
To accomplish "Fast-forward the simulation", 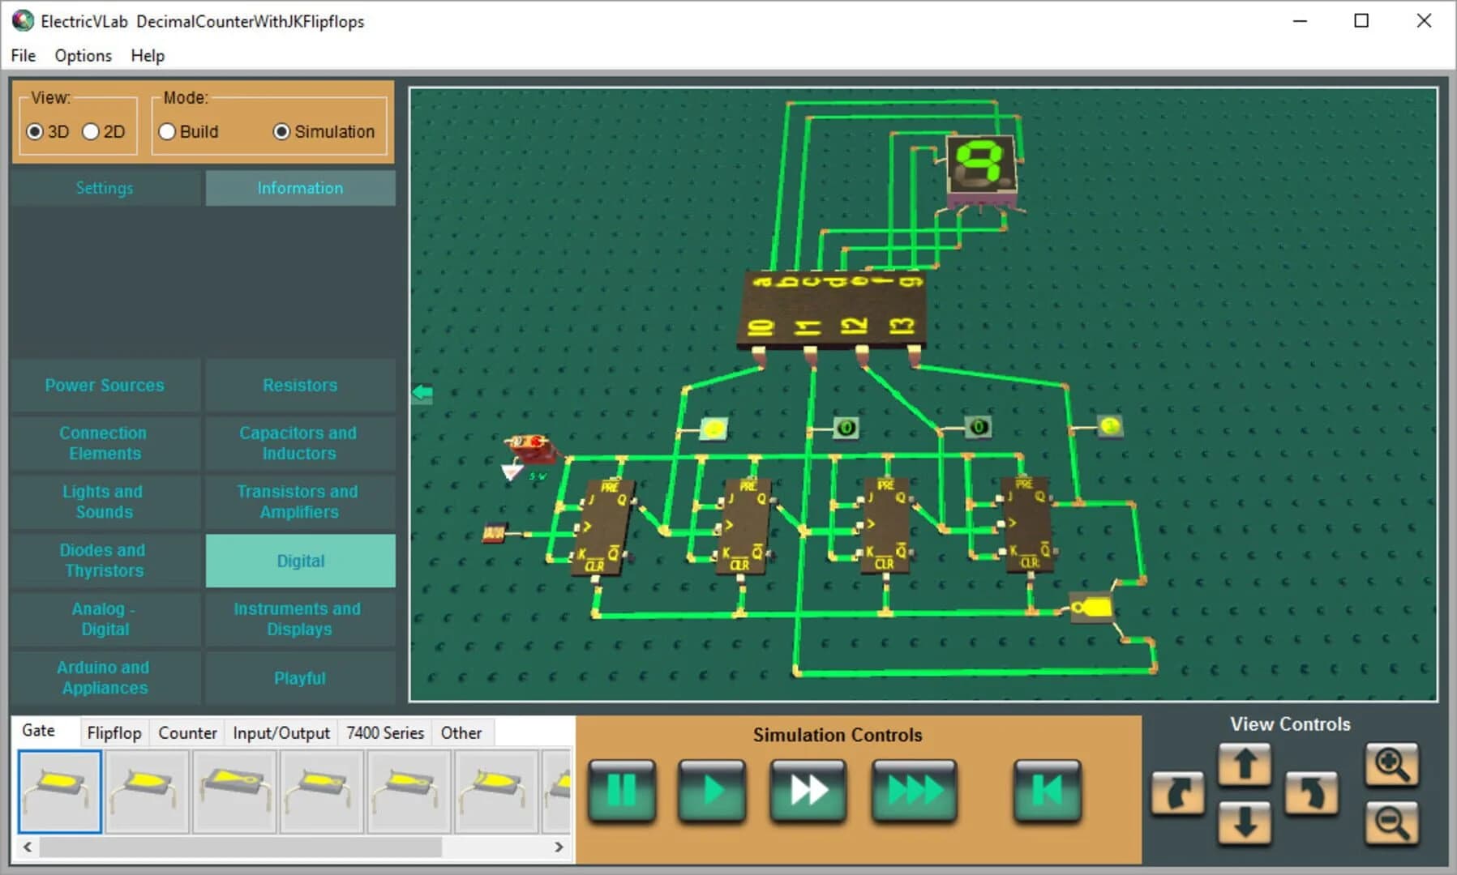I will tap(808, 791).
